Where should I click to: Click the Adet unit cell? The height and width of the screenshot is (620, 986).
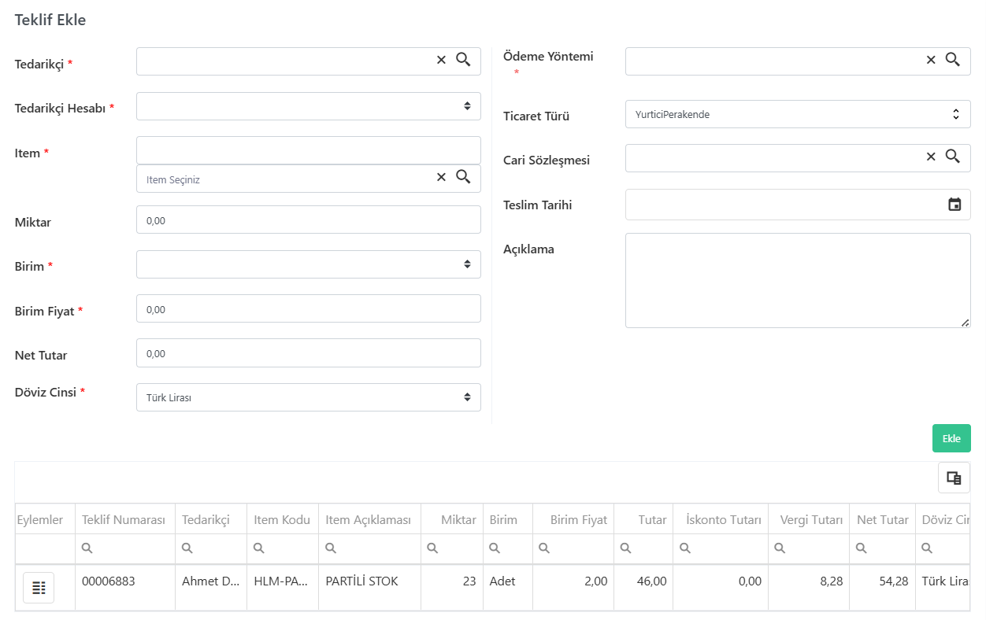click(x=508, y=587)
